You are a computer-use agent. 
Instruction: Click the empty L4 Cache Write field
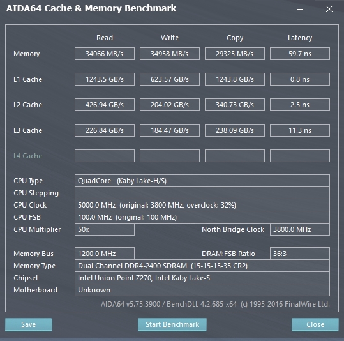[x=170, y=156]
